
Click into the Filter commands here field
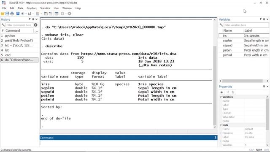pyautogui.click(x=19, y=25)
